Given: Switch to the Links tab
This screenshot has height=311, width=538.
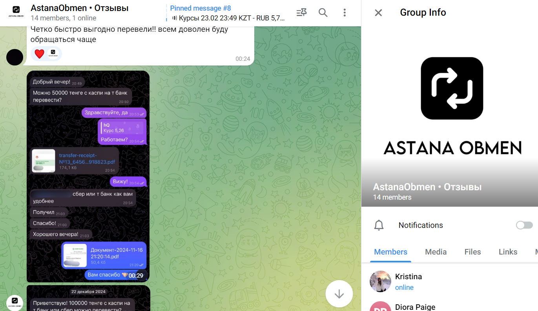Looking at the screenshot, I should coord(508,252).
